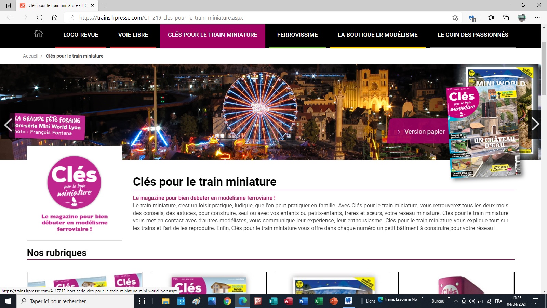Select the Clés pour le train miniature tab

point(57,5)
